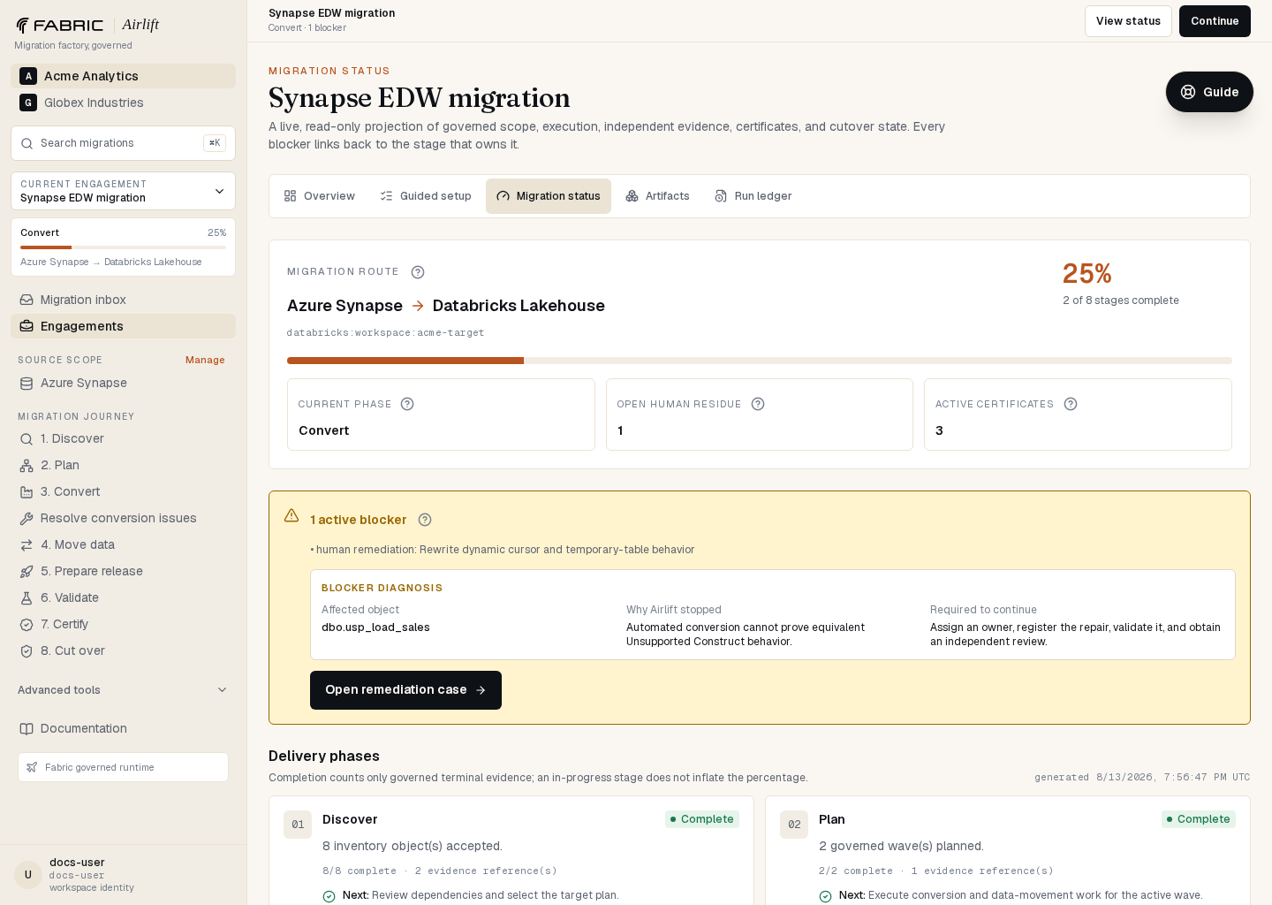Click the search magnifier icon

pyautogui.click(x=27, y=143)
